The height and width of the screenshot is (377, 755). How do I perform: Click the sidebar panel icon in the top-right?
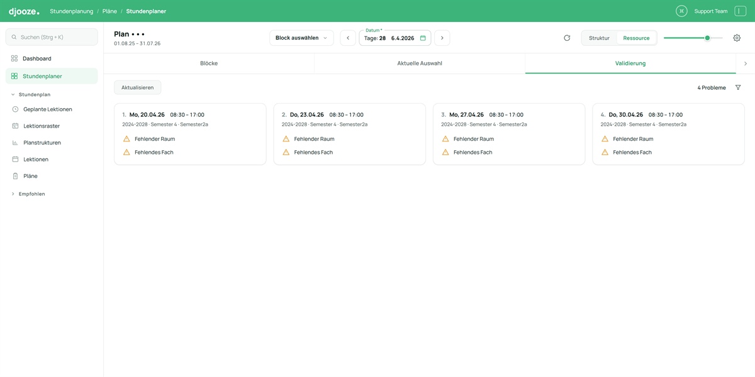pyautogui.click(x=740, y=11)
